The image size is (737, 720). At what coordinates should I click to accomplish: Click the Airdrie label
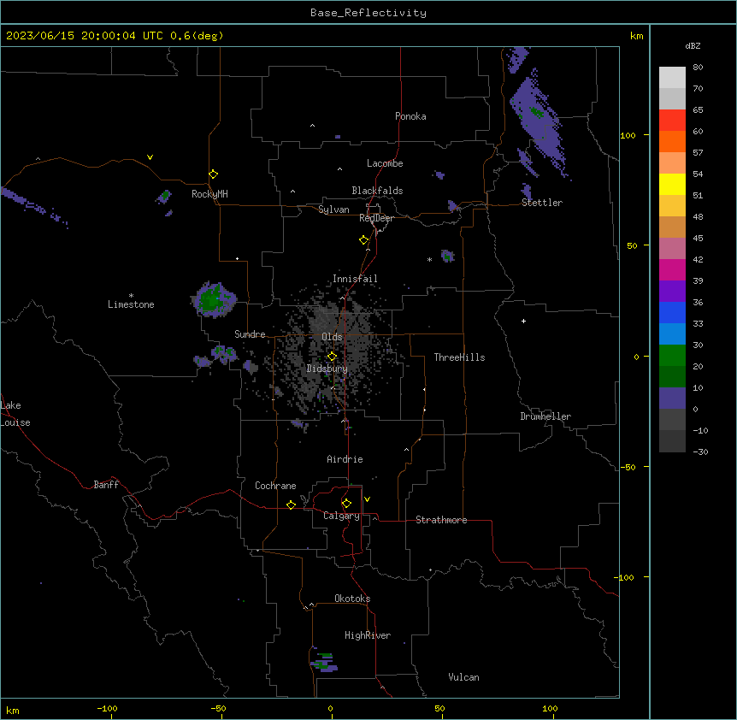[x=345, y=459]
